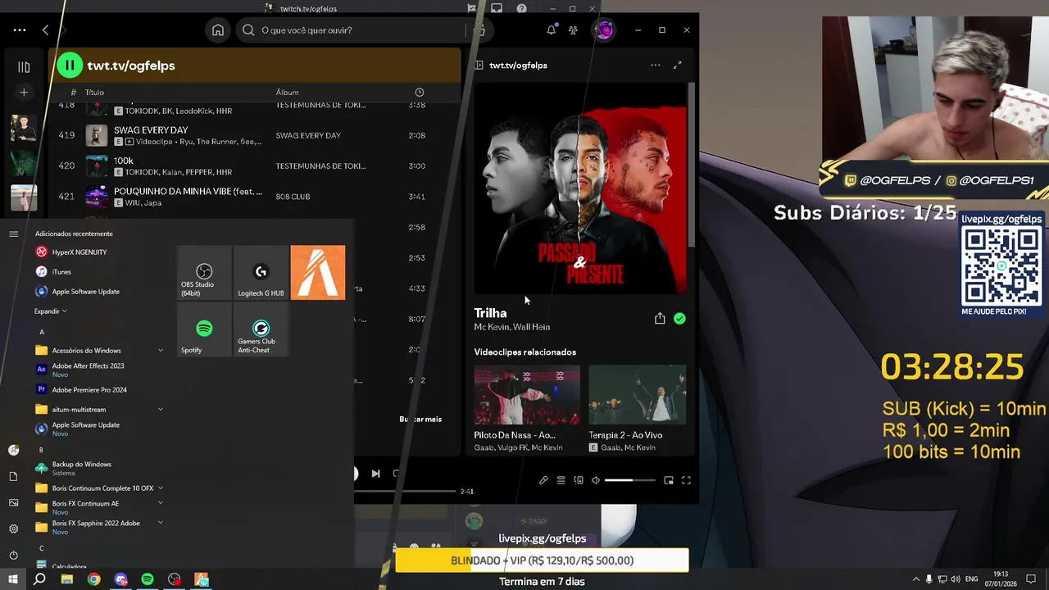1049x590 pixels.
Task: Share the track Trilha
Action: coord(660,319)
